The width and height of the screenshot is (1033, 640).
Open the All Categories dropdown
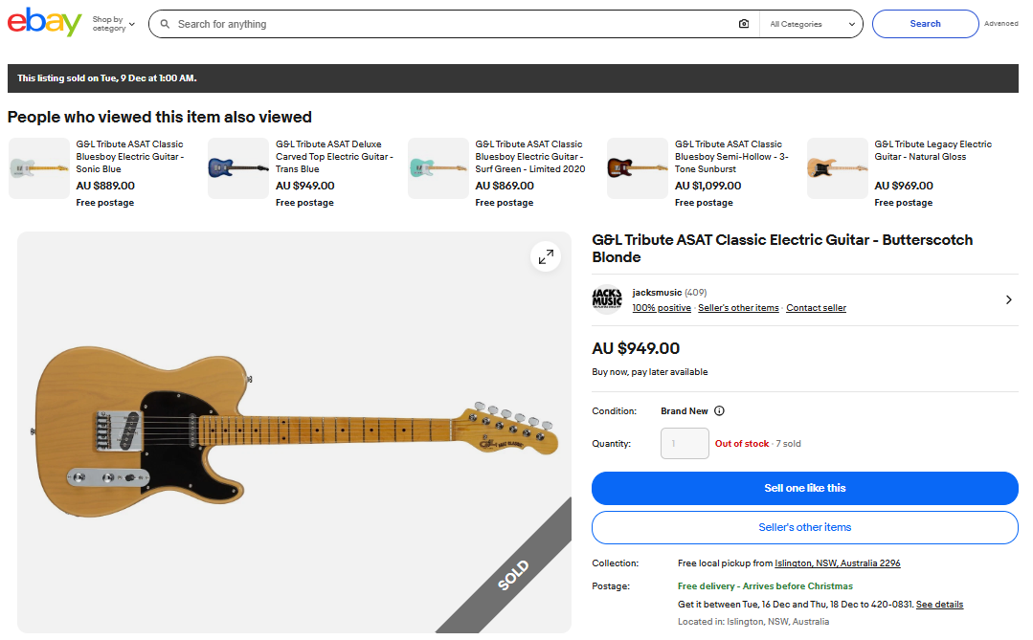[811, 24]
